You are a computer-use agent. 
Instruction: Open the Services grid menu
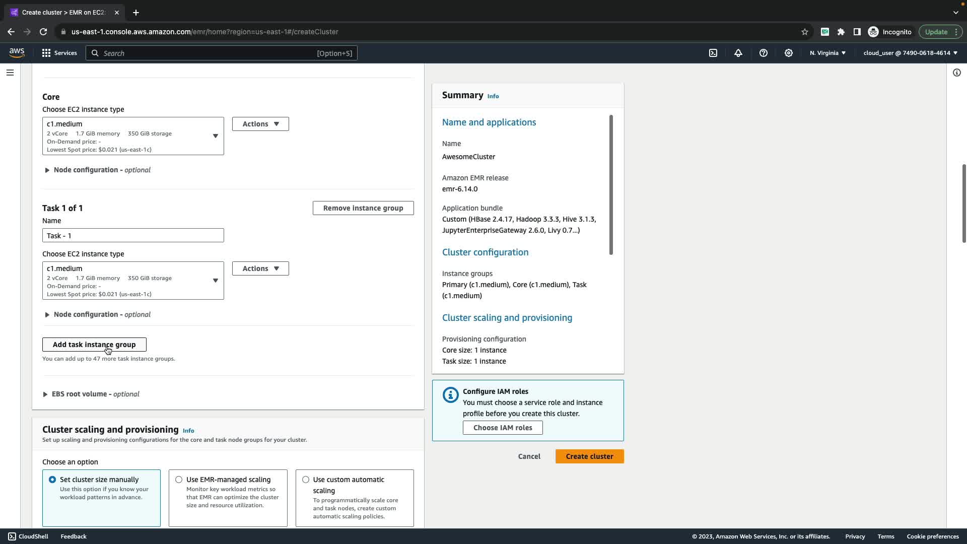[x=59, y=53]
